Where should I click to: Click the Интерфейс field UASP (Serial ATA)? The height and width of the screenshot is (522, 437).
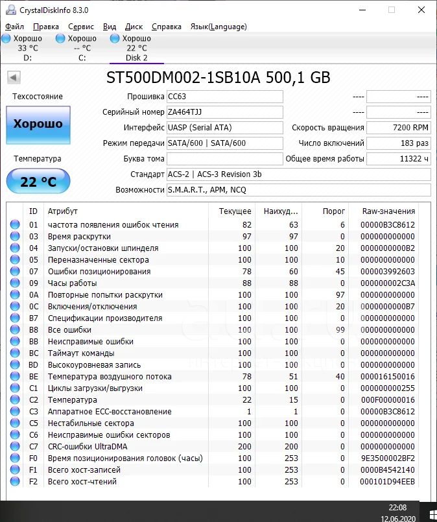tap(224, 128)
